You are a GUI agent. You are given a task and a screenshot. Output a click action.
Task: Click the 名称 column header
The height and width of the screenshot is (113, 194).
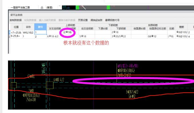(28, 27)
